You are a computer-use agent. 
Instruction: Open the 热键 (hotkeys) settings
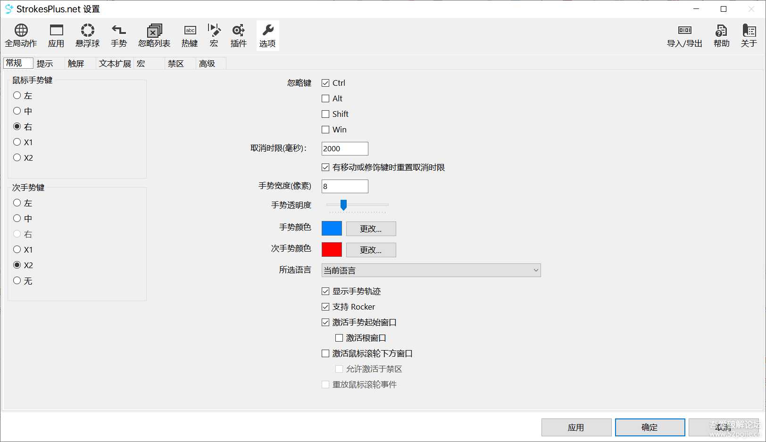[189, 35]
